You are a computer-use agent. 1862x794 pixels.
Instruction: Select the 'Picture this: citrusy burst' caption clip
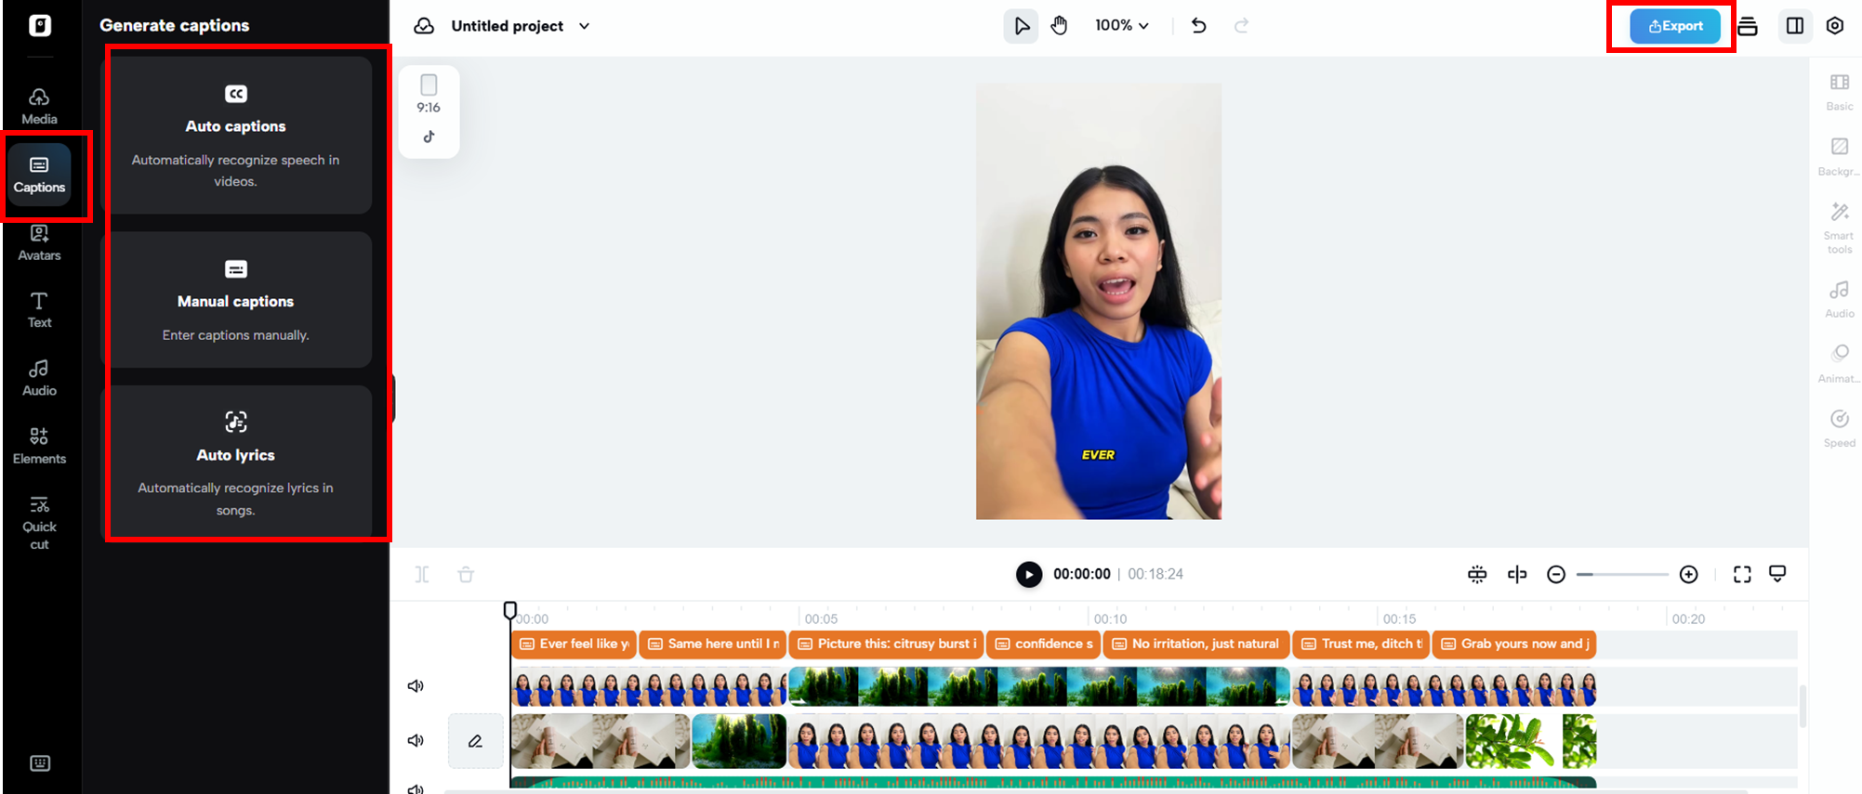[887, 644]
